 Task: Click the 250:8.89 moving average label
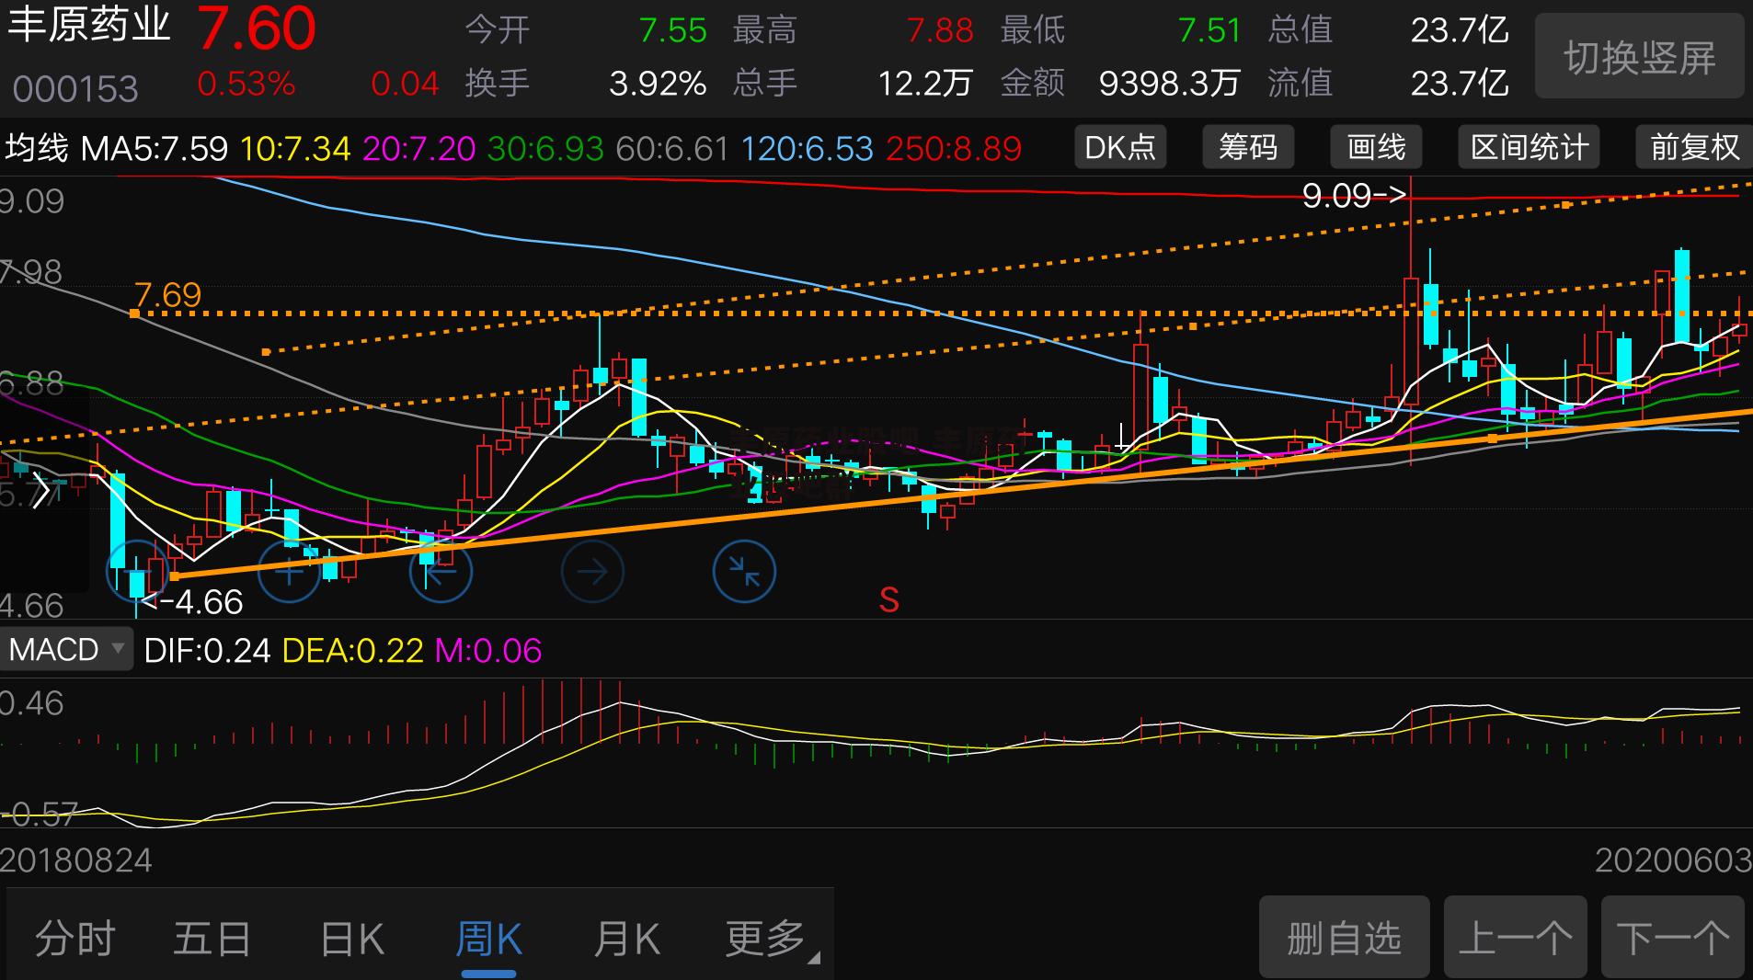pyautogui.click(x=953, y=148)
